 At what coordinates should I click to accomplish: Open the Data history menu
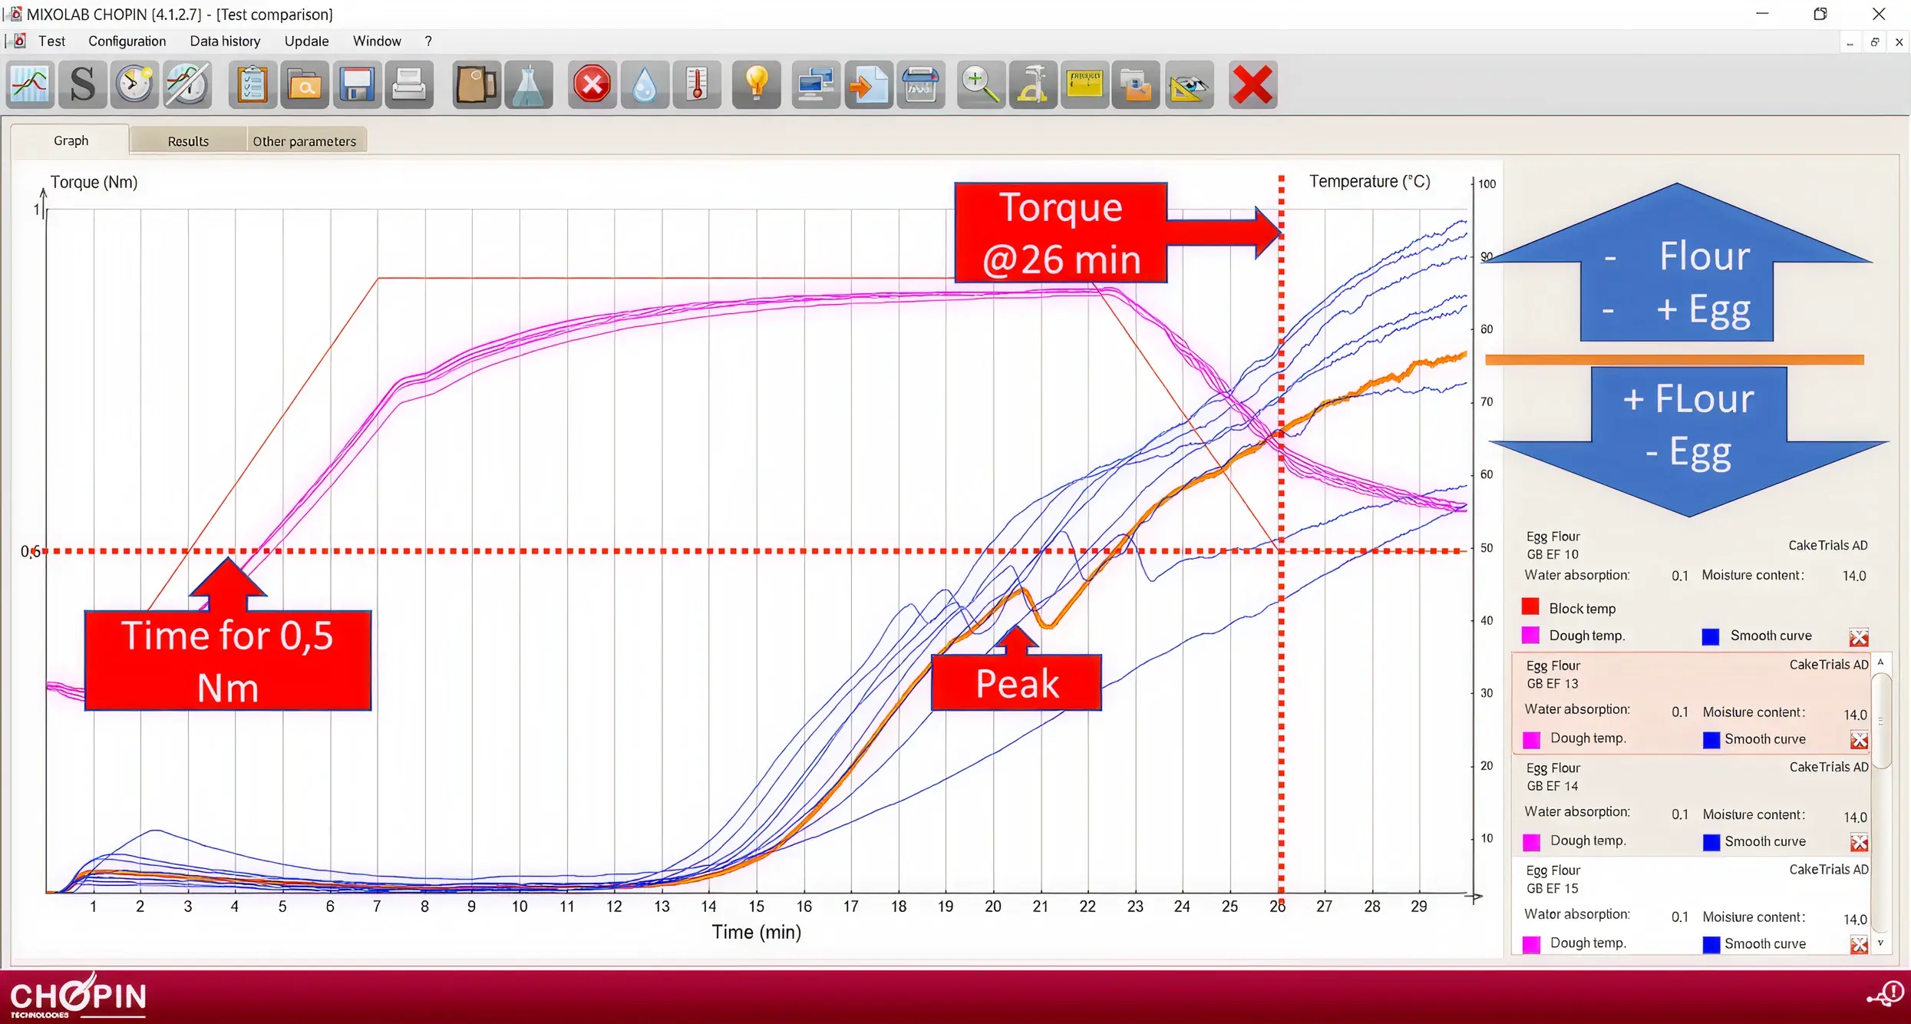click(225, 41)
